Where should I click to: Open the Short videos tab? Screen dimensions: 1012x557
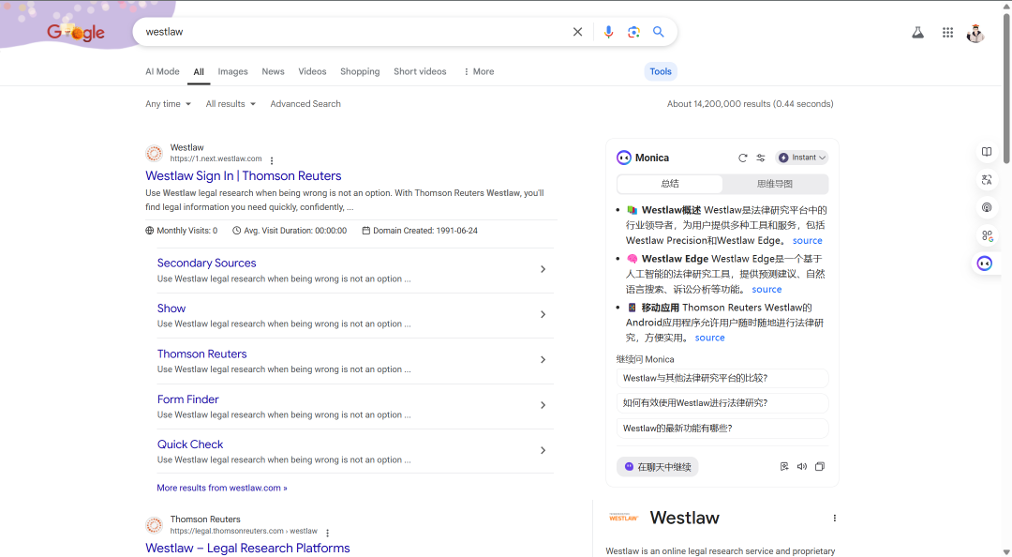(420, 71)
